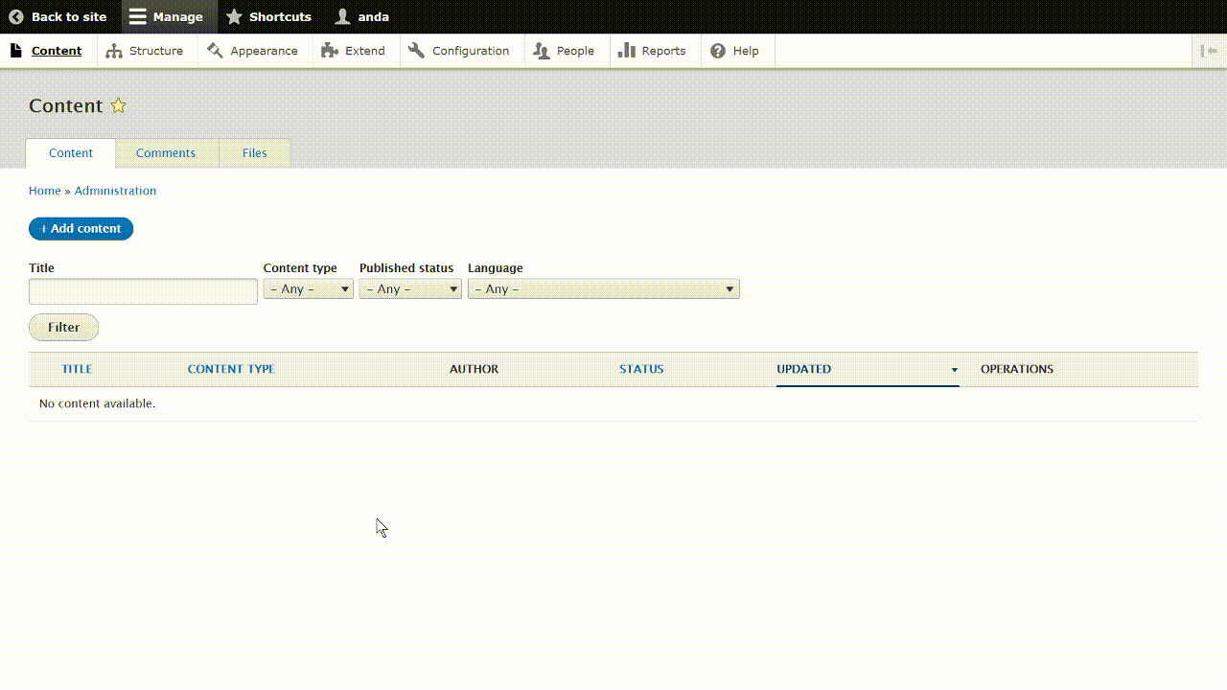Open the Help admin menu
This screenshot has width=1227, height=690.
735,51
